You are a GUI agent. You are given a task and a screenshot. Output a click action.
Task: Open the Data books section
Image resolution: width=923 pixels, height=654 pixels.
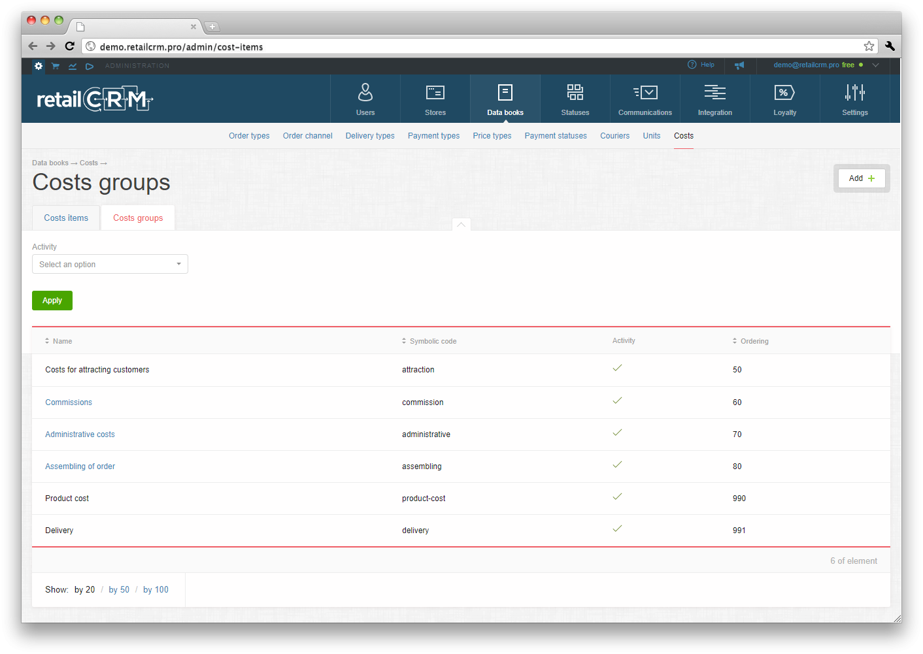coord(505,99)
